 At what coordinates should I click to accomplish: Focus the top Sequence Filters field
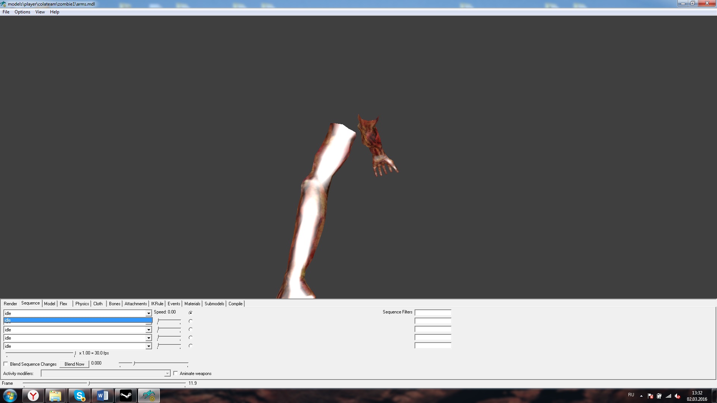point(433,312)
